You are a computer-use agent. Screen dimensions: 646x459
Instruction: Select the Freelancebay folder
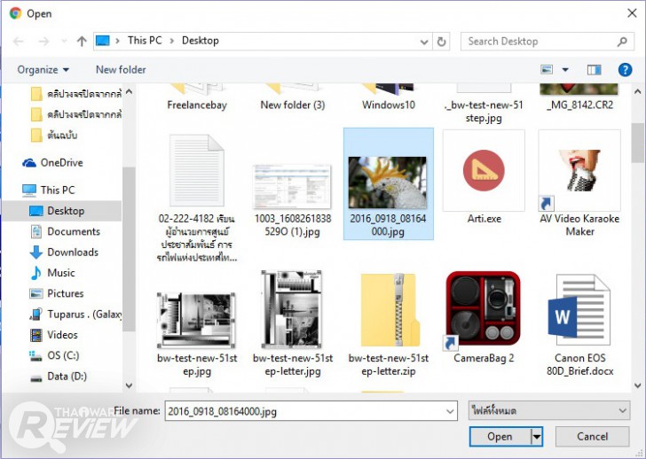(x=197, y=97)
